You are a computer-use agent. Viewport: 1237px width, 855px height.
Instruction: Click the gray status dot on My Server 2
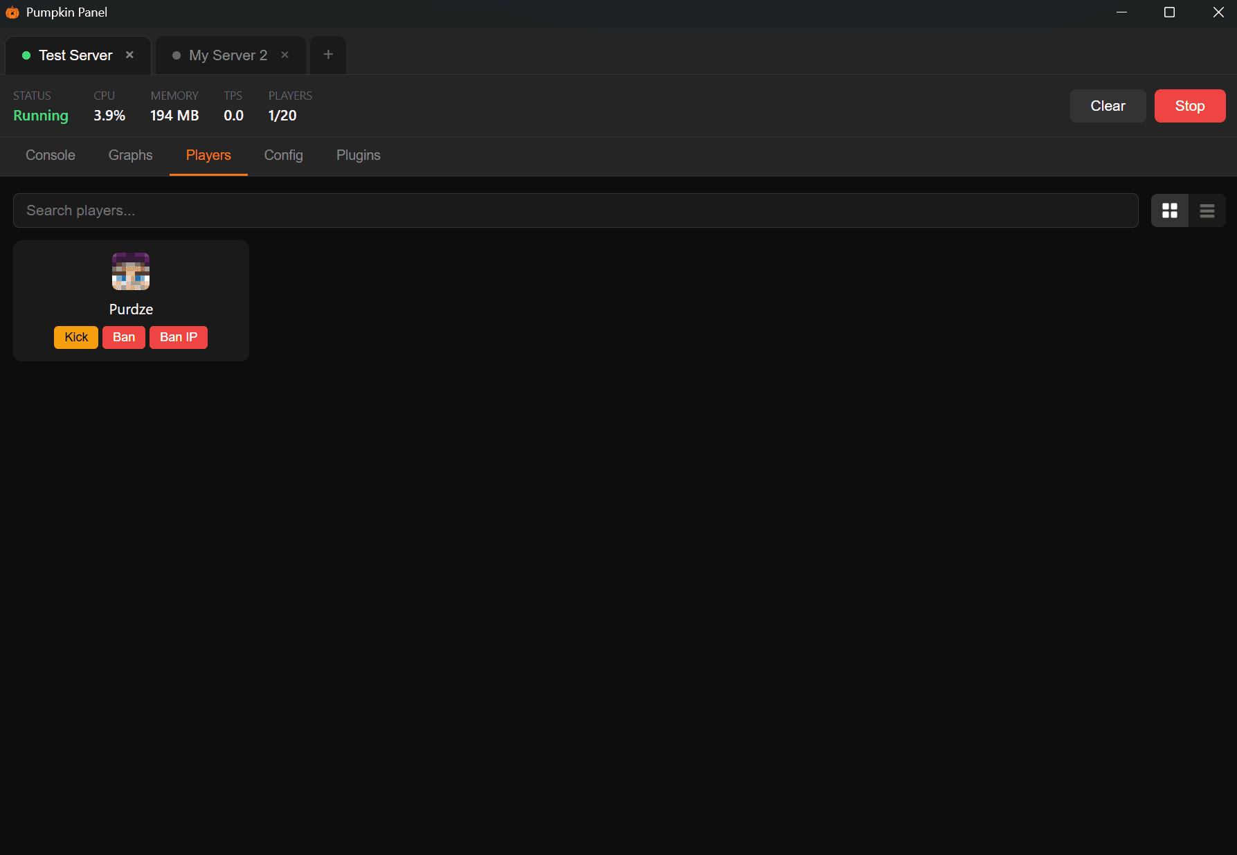[x=177, y=55]
